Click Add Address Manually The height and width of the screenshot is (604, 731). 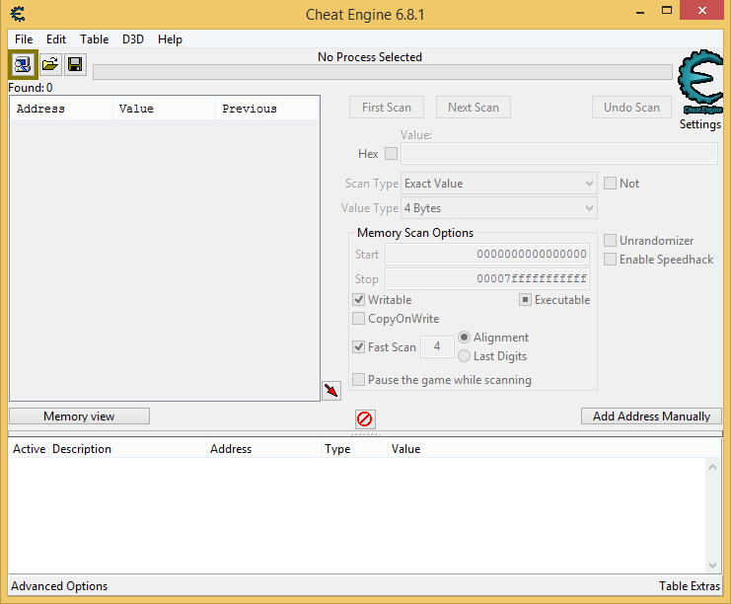651,416
